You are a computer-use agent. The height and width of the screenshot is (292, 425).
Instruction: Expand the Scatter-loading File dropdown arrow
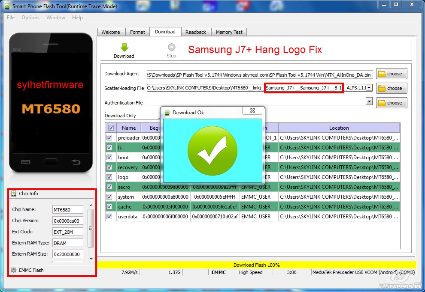click(x=369, y=88)
